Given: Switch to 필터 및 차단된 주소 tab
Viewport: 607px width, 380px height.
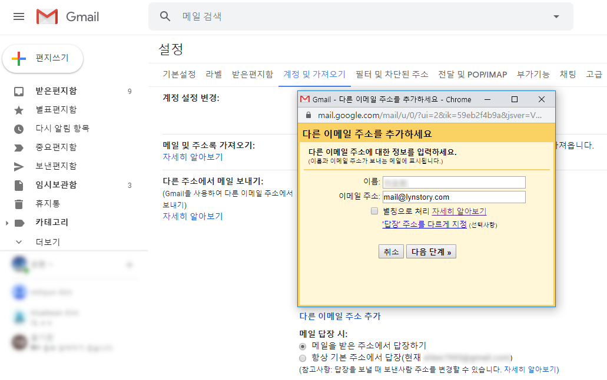Looking at the screenshot, I should pos(392,74).
